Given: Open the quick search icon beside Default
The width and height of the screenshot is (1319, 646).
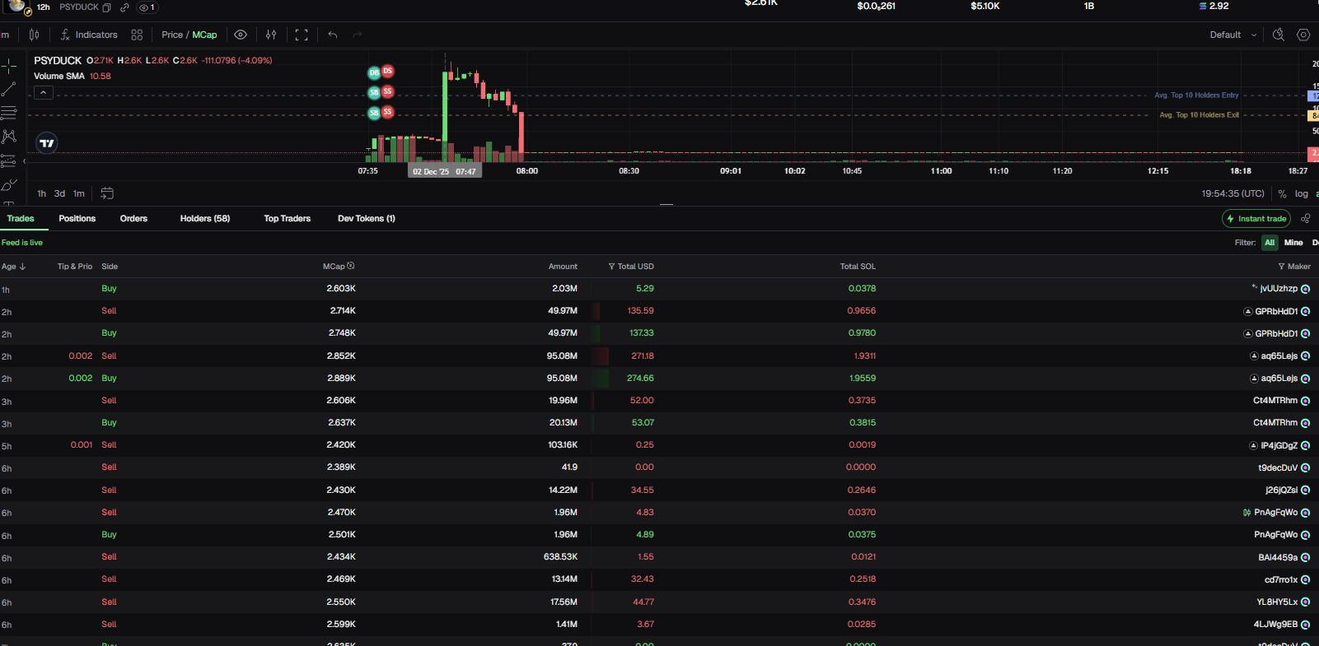Looking at the screenshot, I should coord(1279,35).
